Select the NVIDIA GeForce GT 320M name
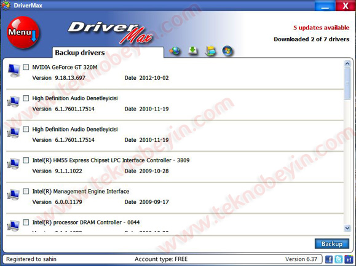356x266 pixels. click(65, 68)
